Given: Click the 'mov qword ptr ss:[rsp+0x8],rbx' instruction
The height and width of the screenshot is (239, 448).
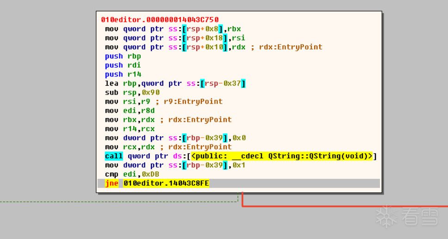Looking at the screenshot, I should [x=173, y=29].
